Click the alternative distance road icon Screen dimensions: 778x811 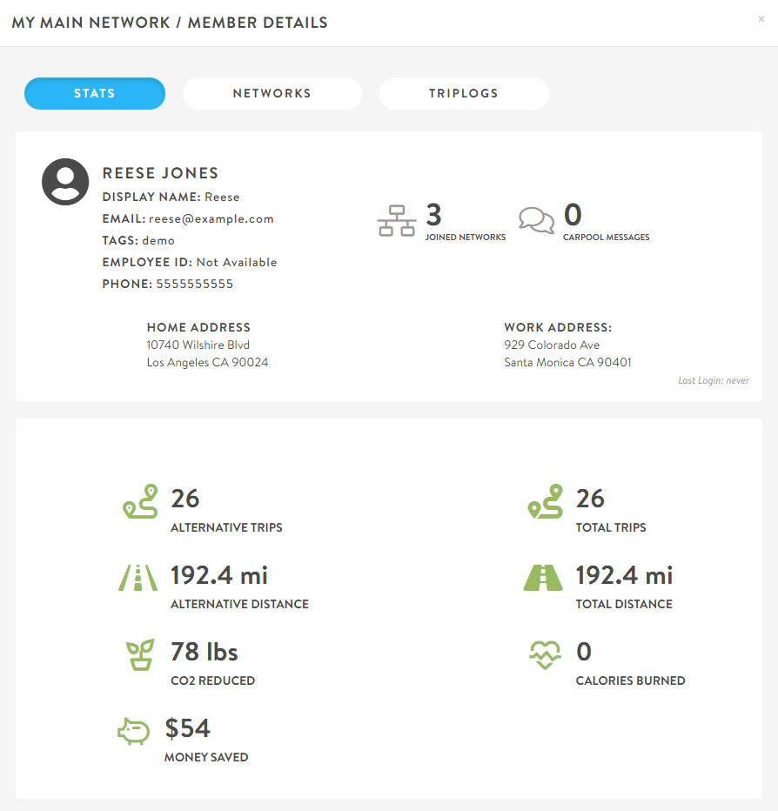pyautogui.click(x=137, y=578)
